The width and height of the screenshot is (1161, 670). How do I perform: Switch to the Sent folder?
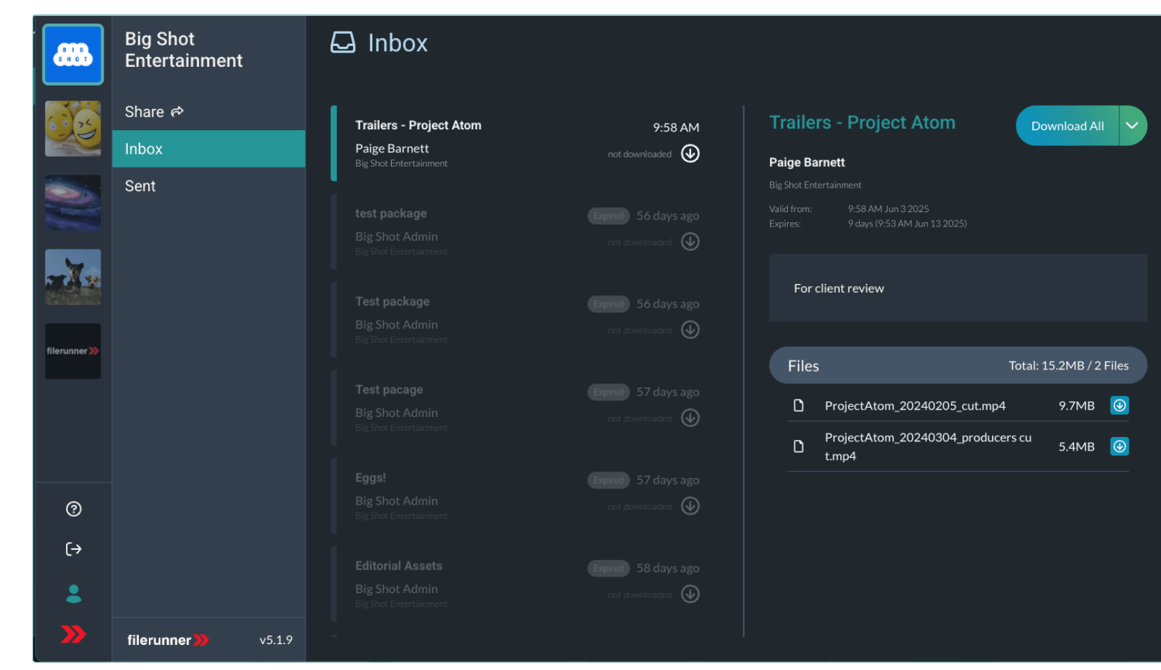[x=140, y=186]
